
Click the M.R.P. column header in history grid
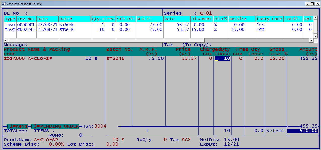coord(150,19)
